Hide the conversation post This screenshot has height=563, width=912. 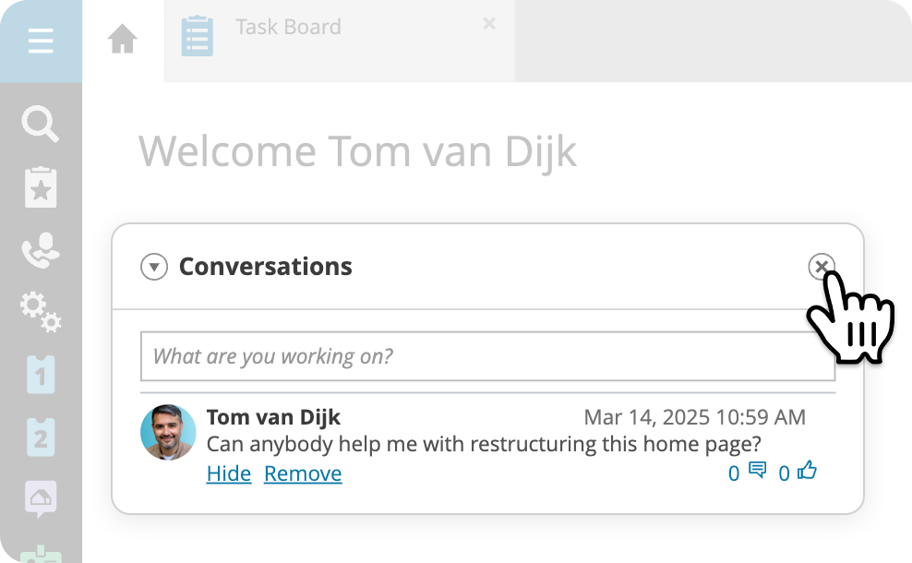point(229,473)
